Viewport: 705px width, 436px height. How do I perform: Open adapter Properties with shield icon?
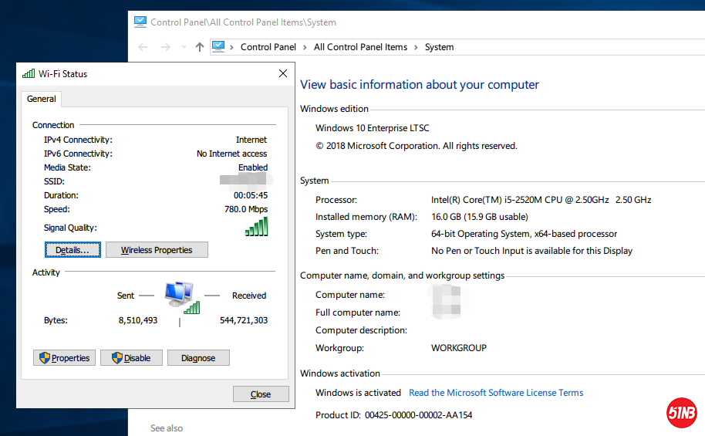click(x=65, y=358)
